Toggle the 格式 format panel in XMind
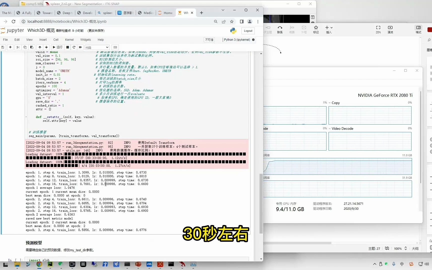This screenshot has width=432, height=270. coord(418,29)
